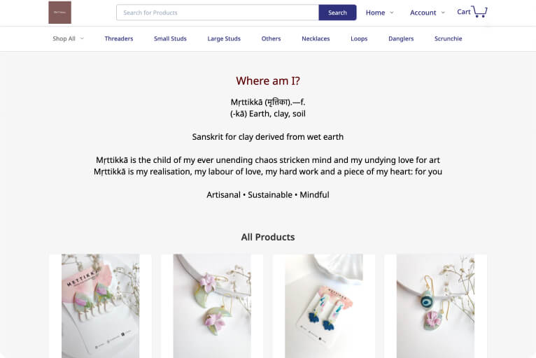Click the Cart text link
Image resolution: width=536 pixels, height=358 pixels.
coord(464,12)
